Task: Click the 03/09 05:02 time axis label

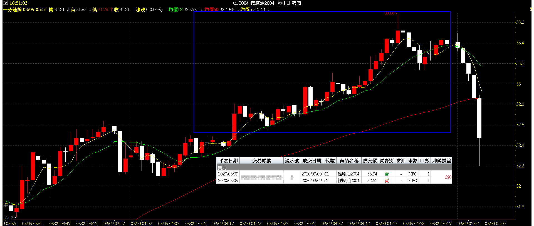Action: 468,224
